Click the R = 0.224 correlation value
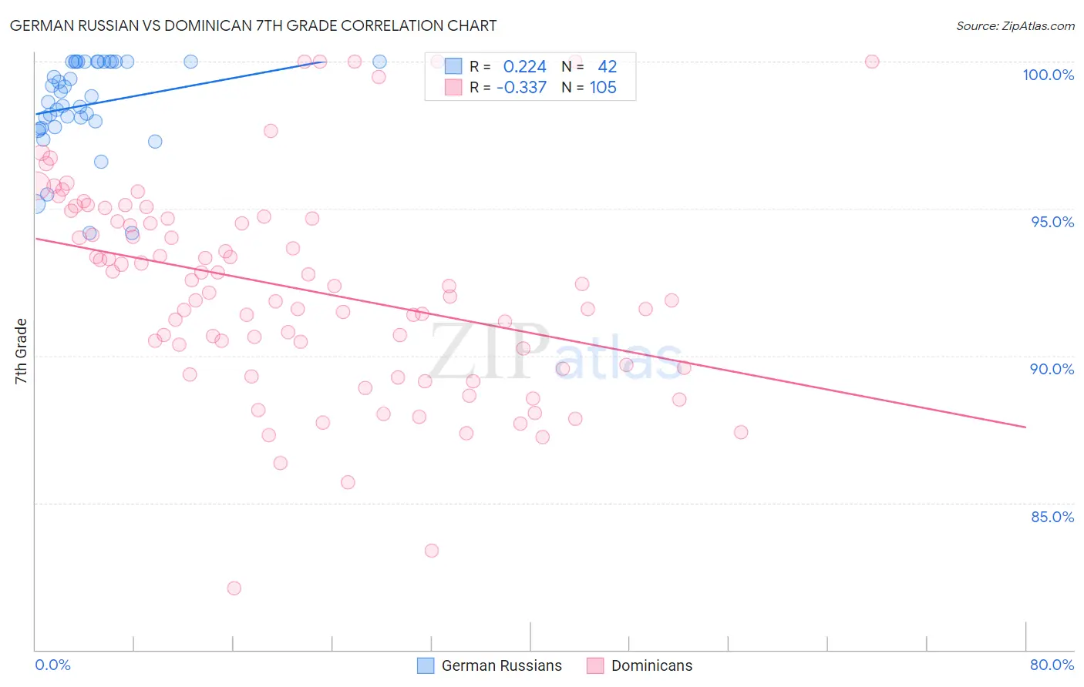1084x687 pixels. (x=508, y=66)
